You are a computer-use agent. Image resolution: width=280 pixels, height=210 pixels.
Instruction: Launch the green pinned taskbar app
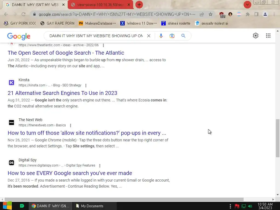[22, 206]
